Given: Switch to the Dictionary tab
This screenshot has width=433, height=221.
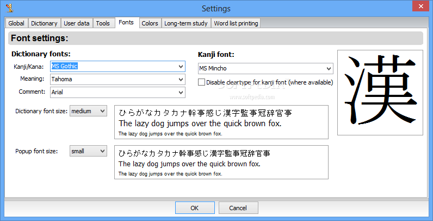Looking at the screenshot, I should click(44, 23).
